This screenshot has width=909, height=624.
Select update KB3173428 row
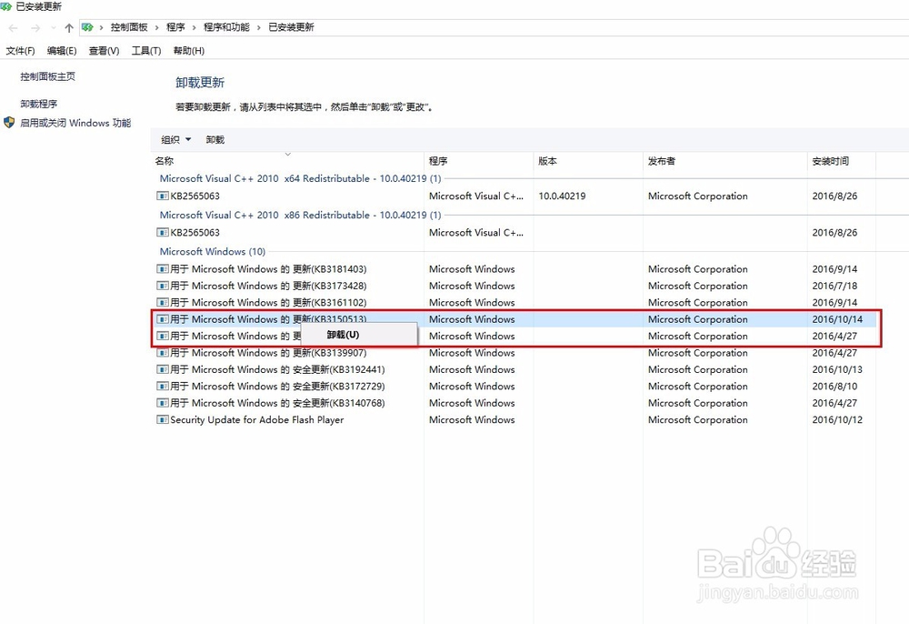click(x=514, y=286)
